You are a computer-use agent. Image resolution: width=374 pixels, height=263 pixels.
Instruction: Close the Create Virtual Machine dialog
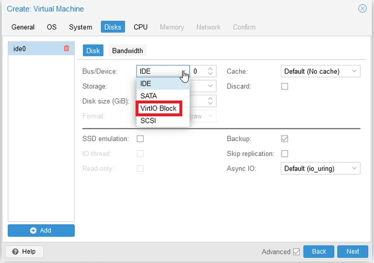362,9
